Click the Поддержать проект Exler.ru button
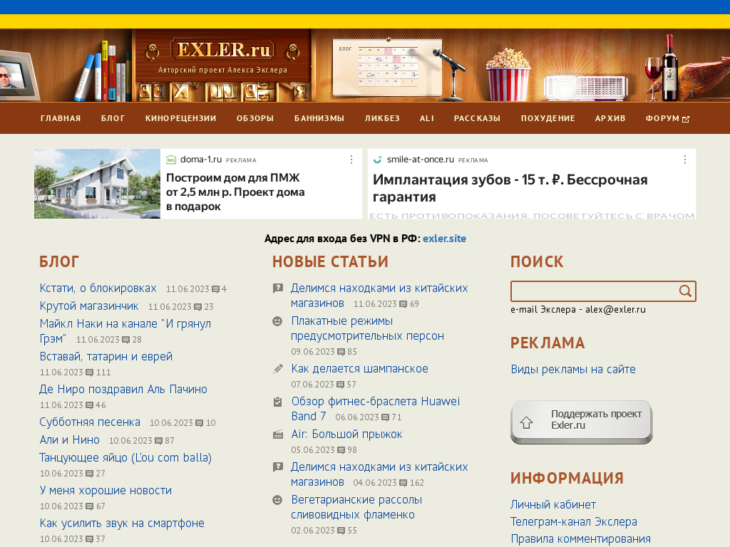 582,422
